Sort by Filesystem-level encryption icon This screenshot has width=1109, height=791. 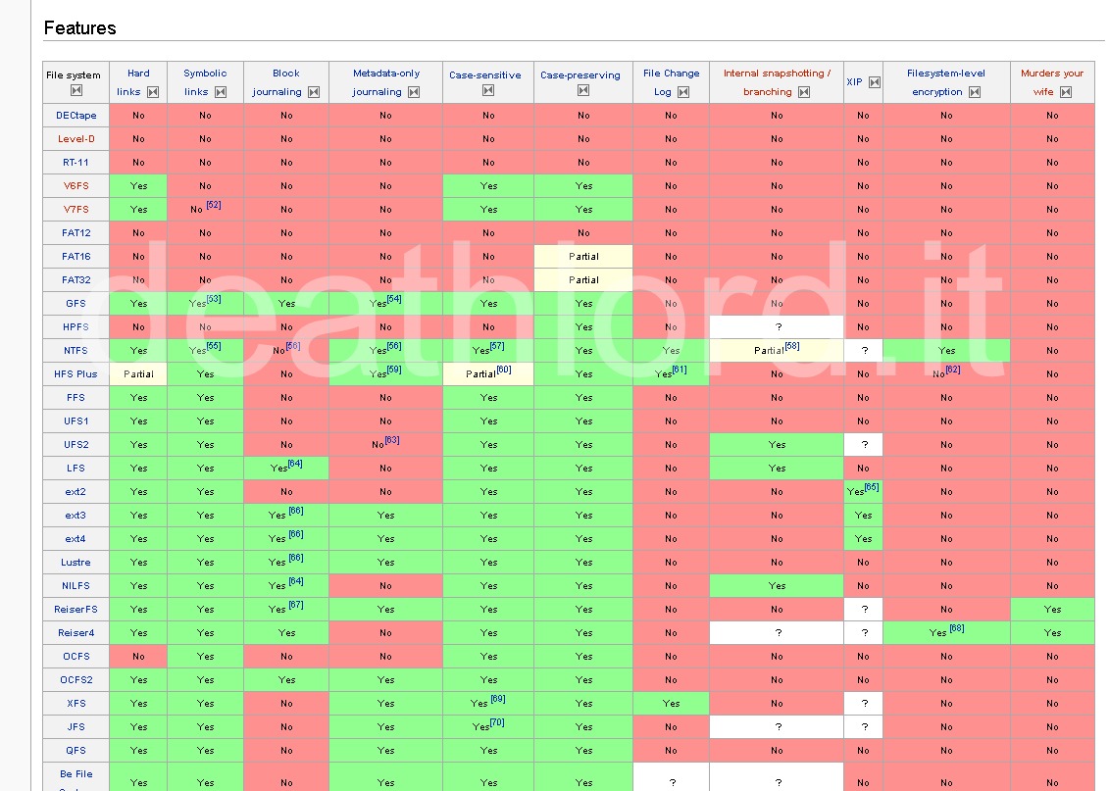click(x=975, y=92)
